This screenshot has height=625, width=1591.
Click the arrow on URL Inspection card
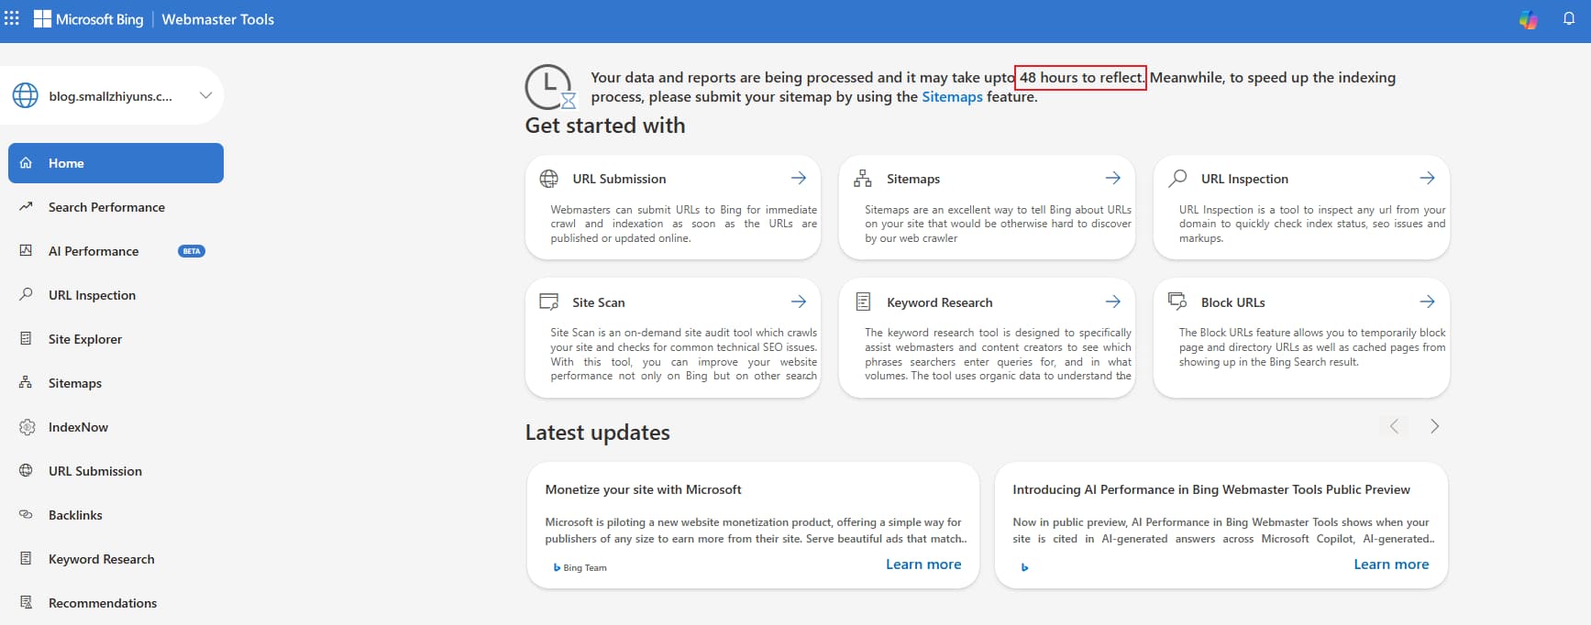pos(1427,178)
